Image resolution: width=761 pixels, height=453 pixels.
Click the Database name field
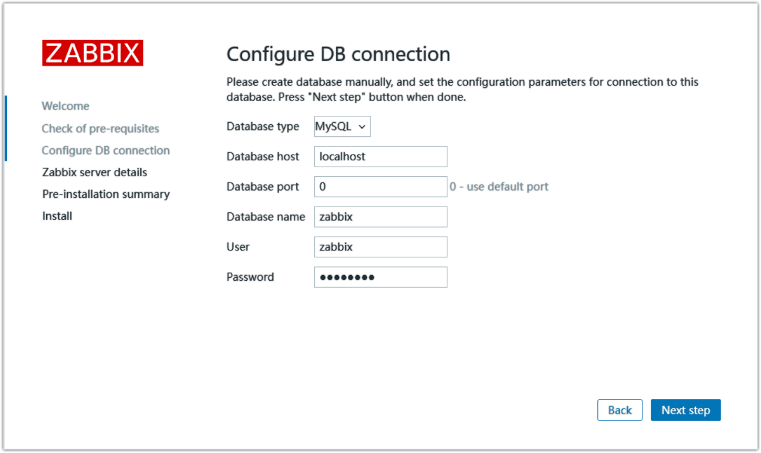380,217
